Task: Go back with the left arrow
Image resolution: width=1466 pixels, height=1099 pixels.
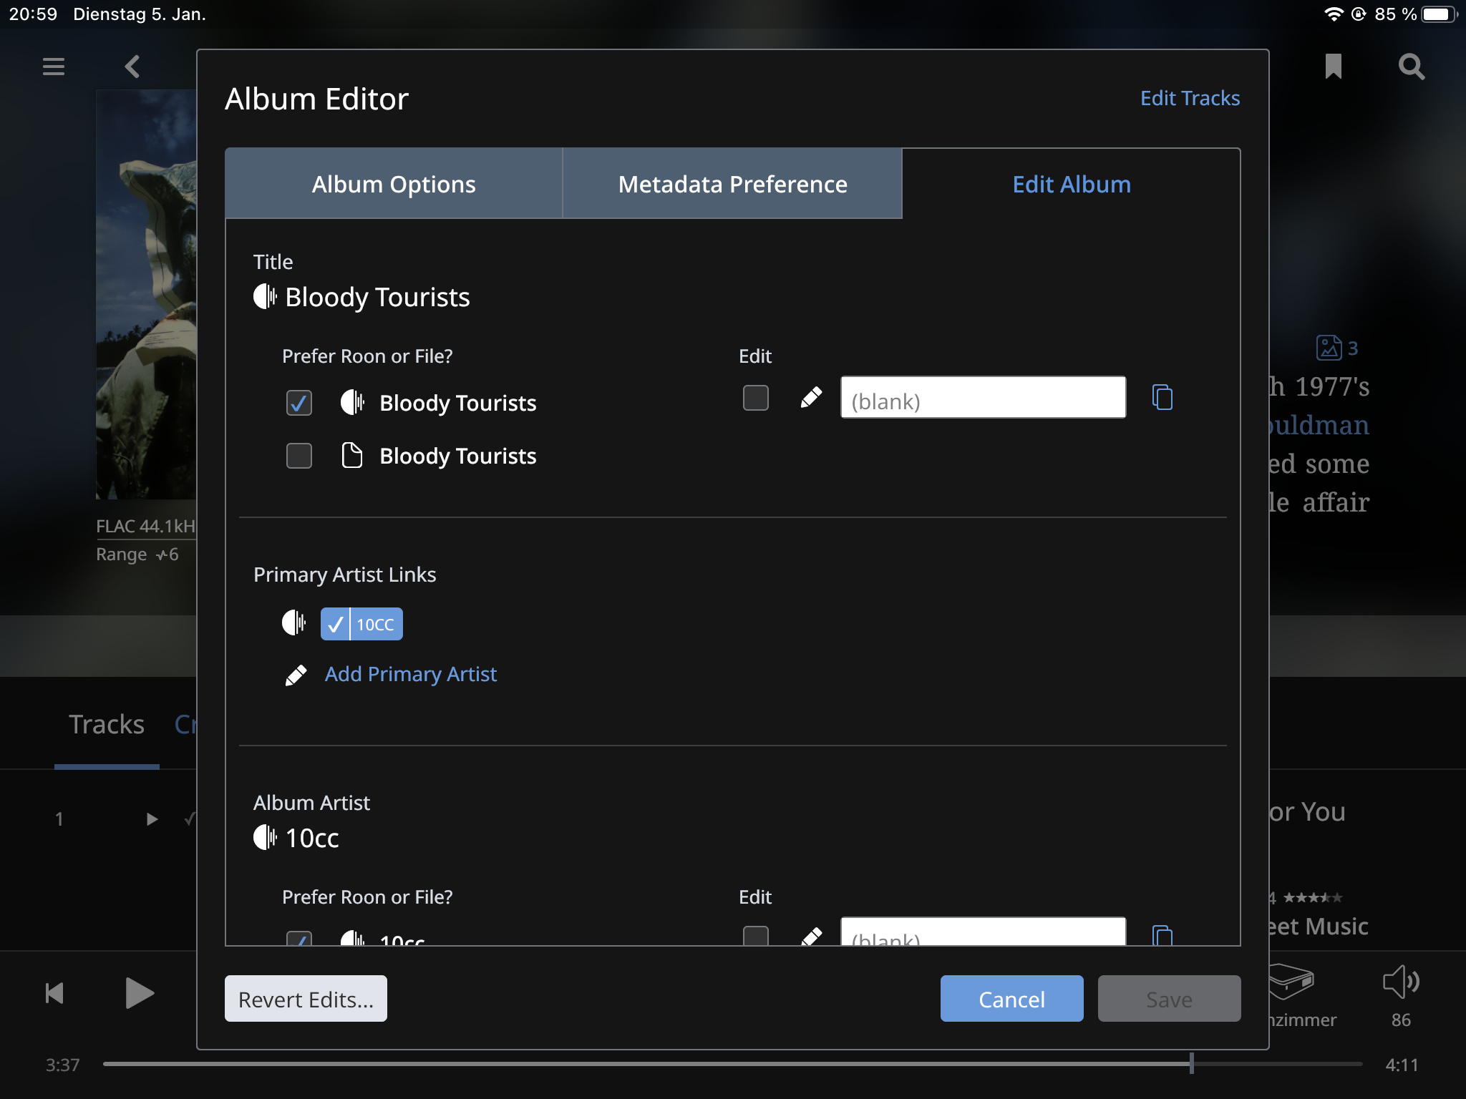Action: click(x=132, y=67)
